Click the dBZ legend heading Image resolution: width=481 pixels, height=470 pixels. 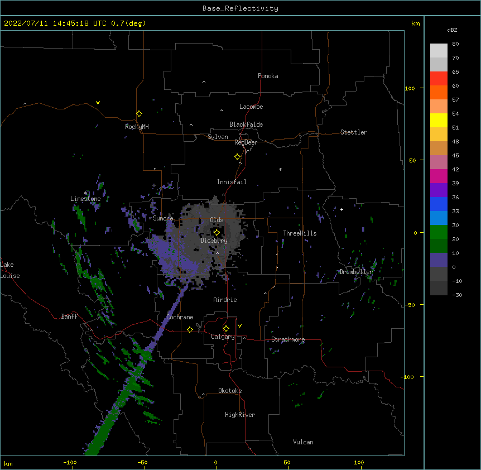(x=452, y=30)
